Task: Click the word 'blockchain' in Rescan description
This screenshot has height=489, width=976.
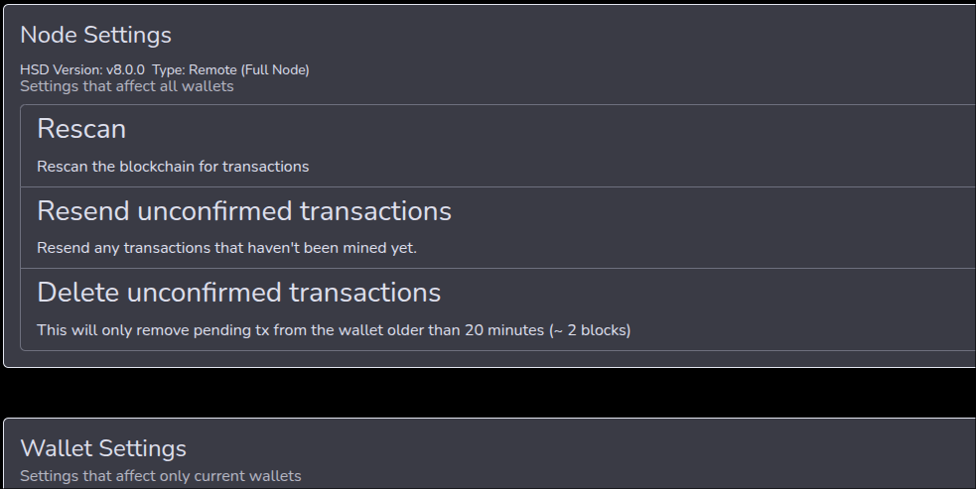Action: click(156, 167)
